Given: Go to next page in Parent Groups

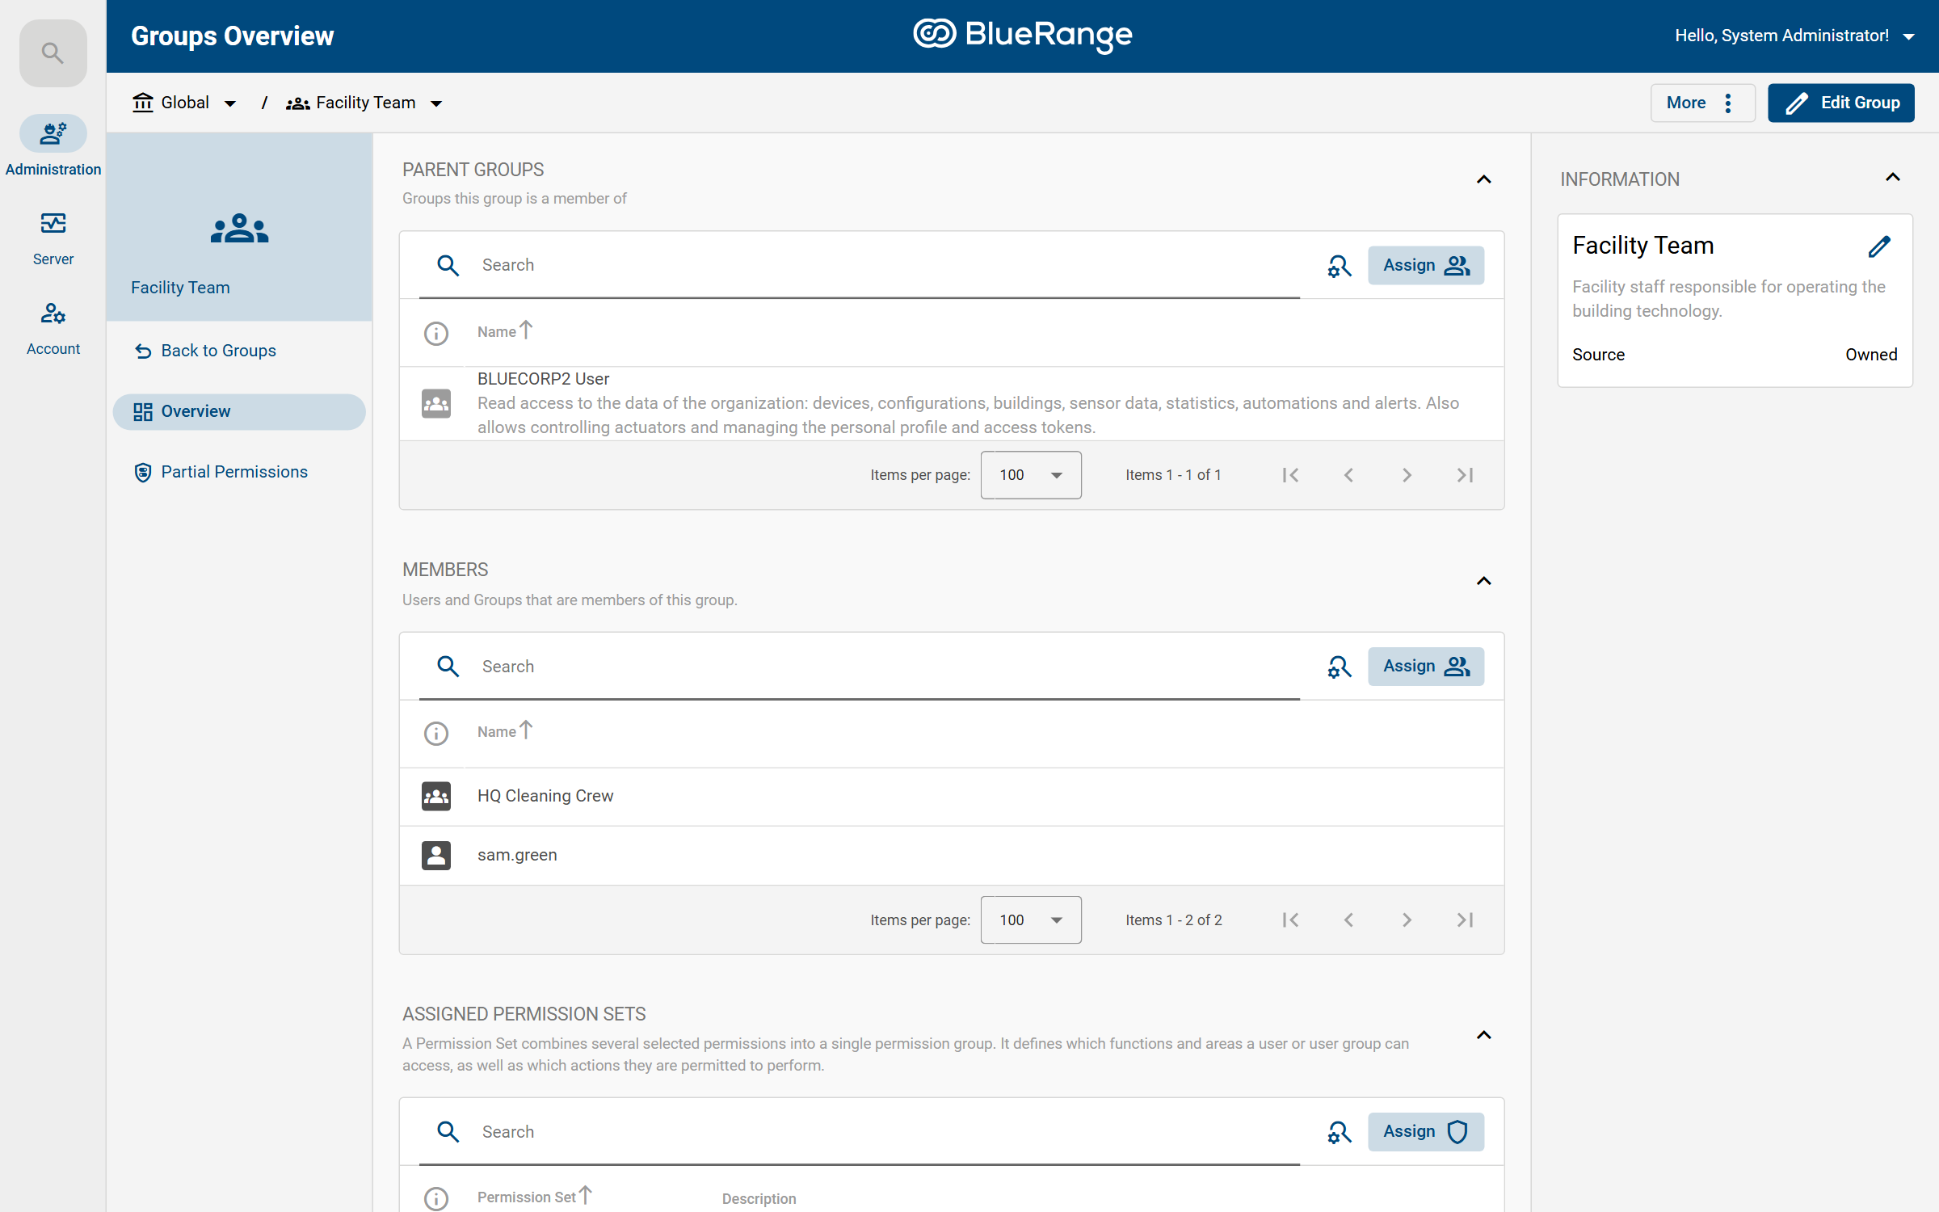Looking at the screenshot, I should [x=1407, y=475].
